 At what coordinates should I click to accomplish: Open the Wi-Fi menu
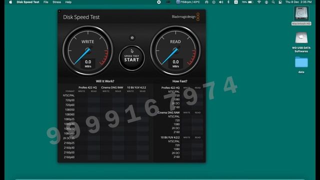(x=259, y=2)
